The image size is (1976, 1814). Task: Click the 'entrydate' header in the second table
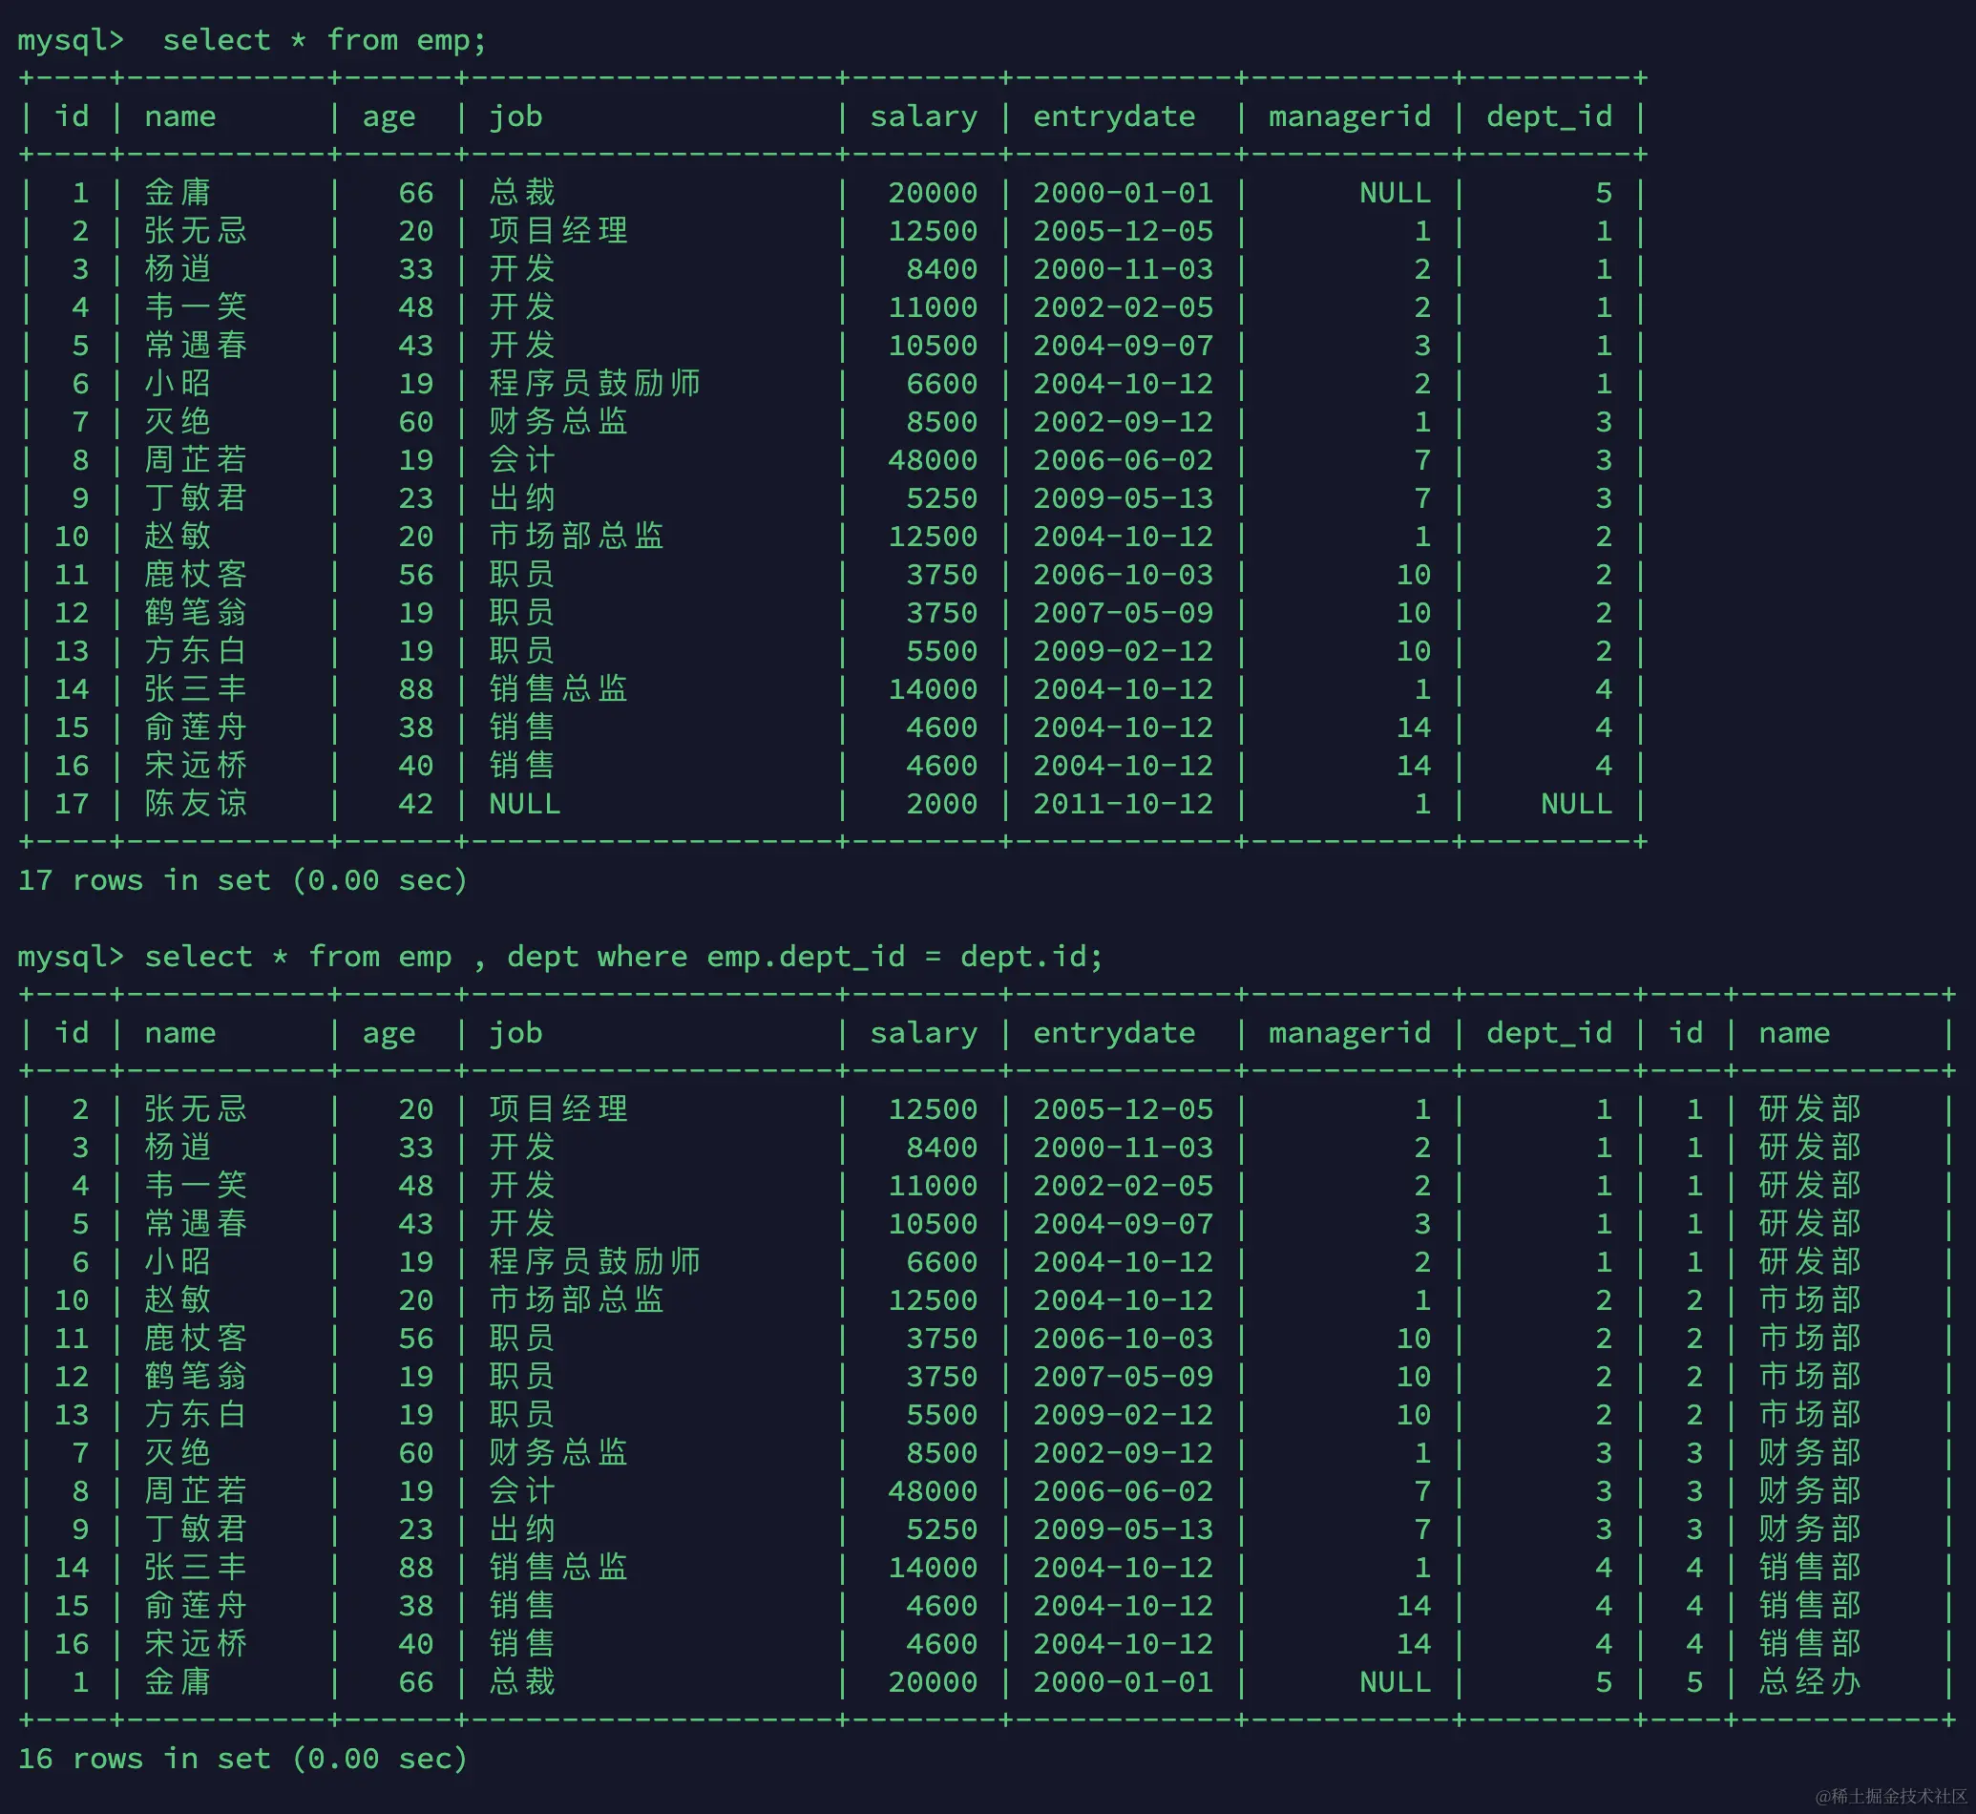pyautogui.click(x=1113, y=1033)
